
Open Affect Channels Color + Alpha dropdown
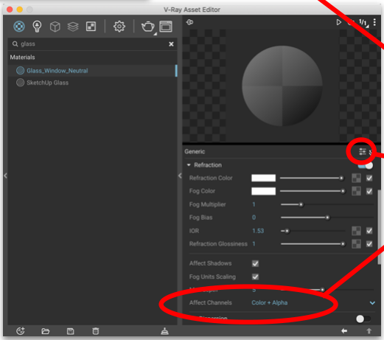(x=270, y=302)
